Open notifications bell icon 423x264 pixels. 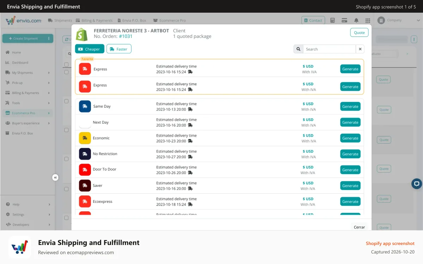tap(356, 20)
